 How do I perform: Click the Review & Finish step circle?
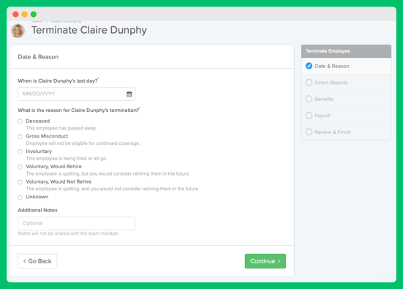[309, 132]
